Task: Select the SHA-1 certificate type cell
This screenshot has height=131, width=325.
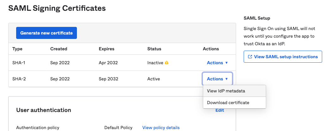Action: (19, 63)
